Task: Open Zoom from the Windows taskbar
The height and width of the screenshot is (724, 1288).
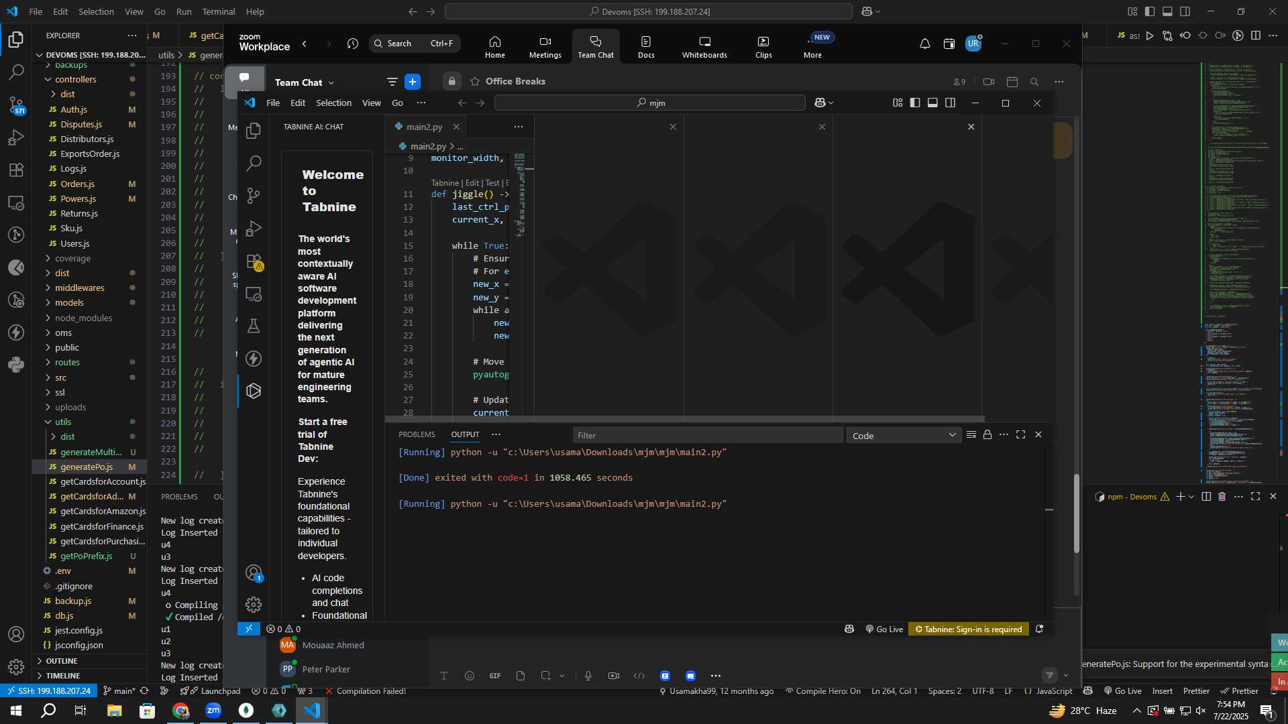Action: (x=213, y=711)
